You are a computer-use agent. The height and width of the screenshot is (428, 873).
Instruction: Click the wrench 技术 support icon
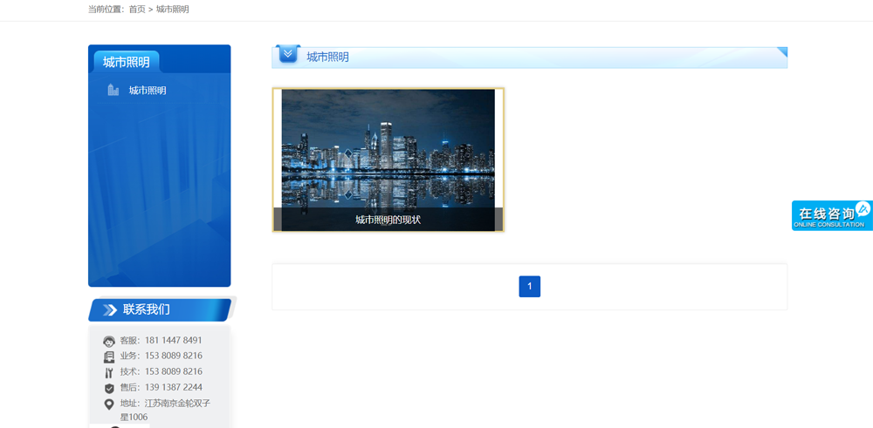(x=109, y=372)
